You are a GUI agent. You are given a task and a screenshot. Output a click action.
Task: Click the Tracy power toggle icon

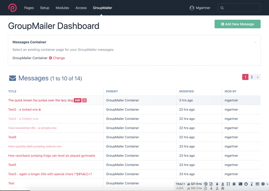coord(246,184)
